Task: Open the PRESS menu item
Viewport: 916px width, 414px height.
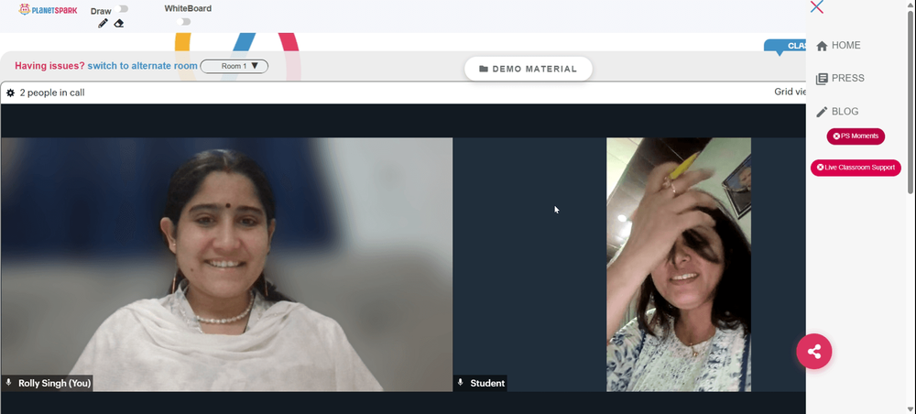Action: click(840, 78)
